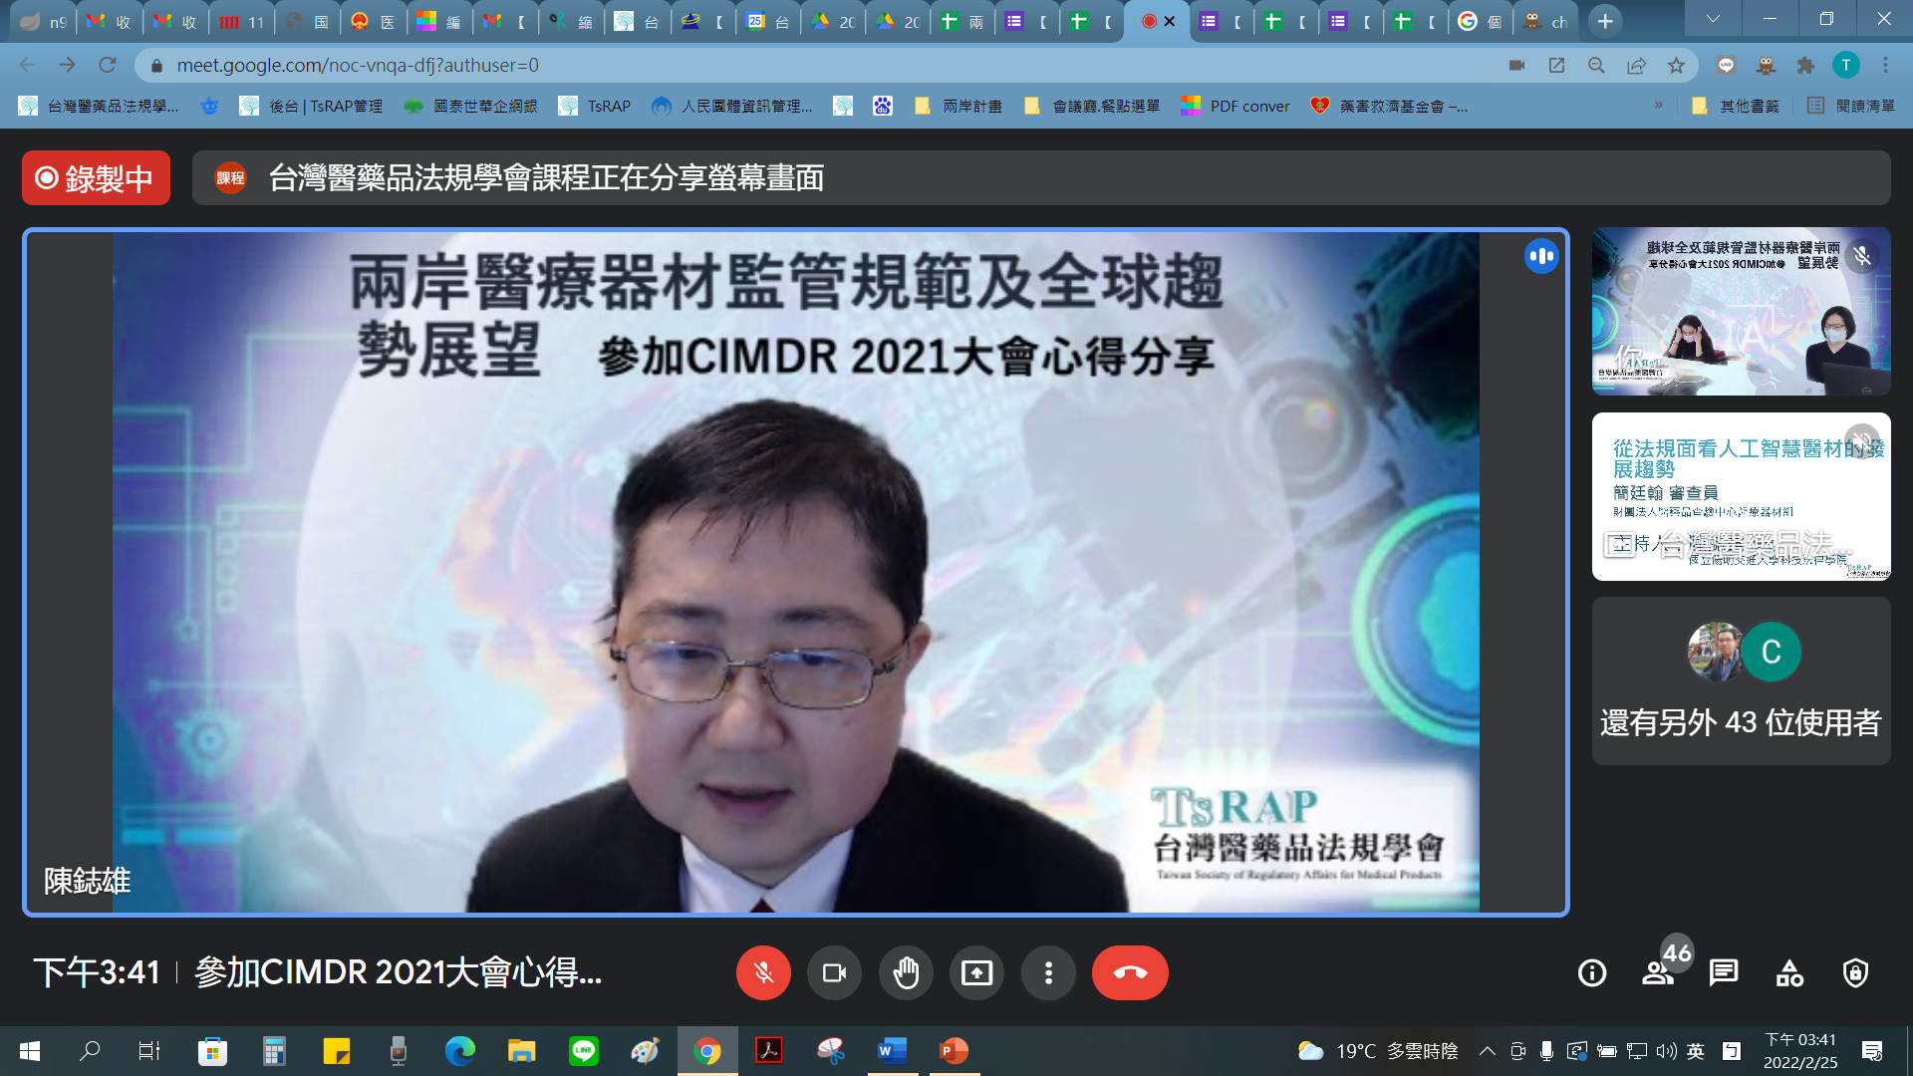Open the activities panel

coord(1789,972)
